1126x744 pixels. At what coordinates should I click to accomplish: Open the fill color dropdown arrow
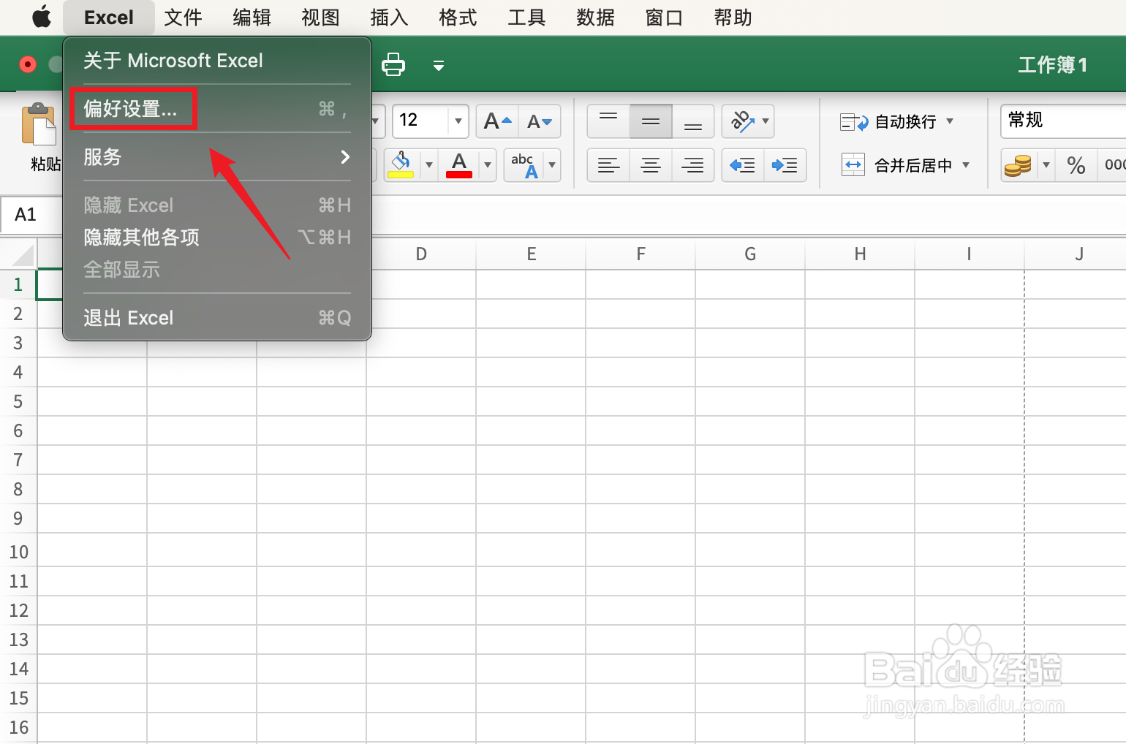click(428, 165)
